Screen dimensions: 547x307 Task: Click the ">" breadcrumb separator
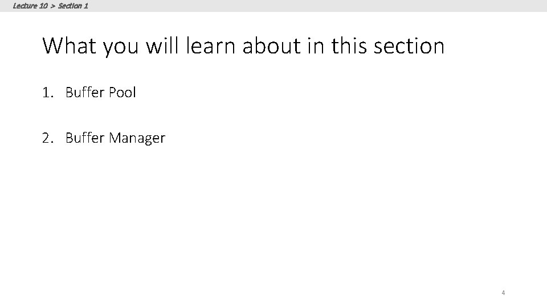pyautogui.click(x=52, y=6)
